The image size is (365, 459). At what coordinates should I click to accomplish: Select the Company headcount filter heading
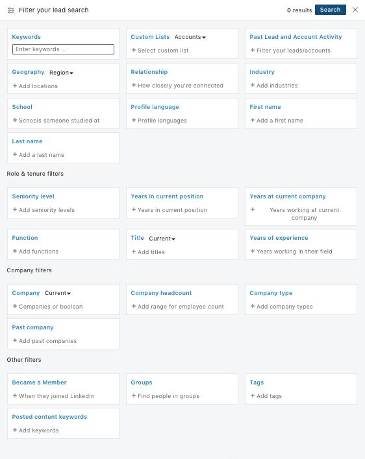tap(161, 293)
